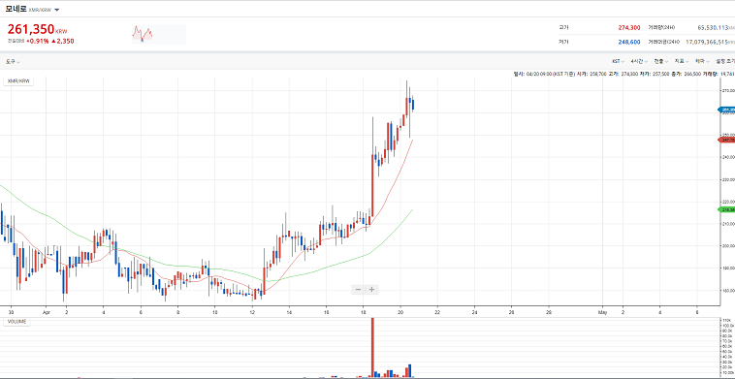The image size is (735, 379).
Task: Zoom in chart with plus button
Action: [371, 290]
